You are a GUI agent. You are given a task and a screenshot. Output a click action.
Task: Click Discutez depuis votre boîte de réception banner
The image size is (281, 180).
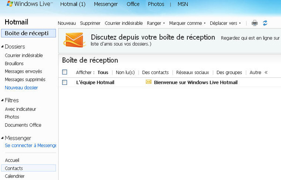pyautogui.click(x=153, y=37)
